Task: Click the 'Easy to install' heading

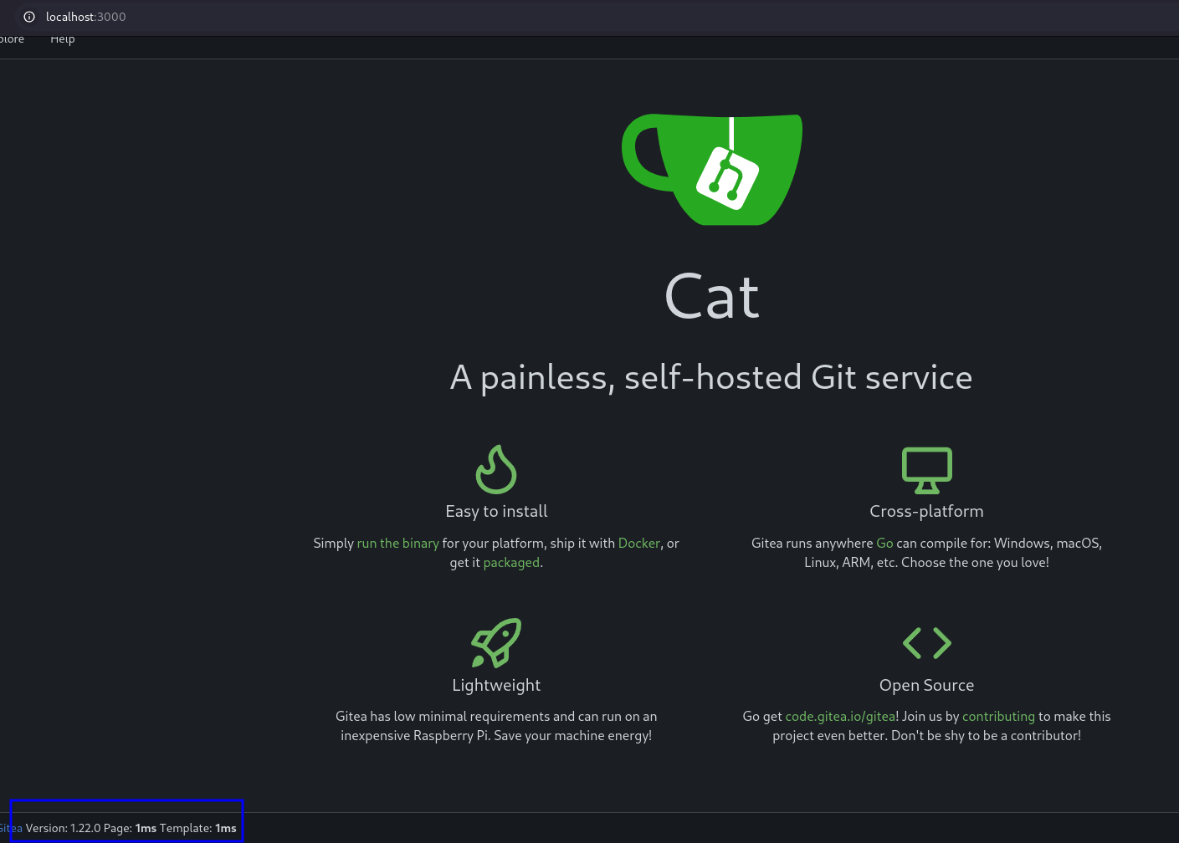Action: click(x=496, y=511)
